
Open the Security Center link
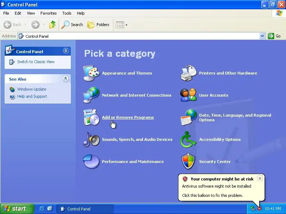215,162
